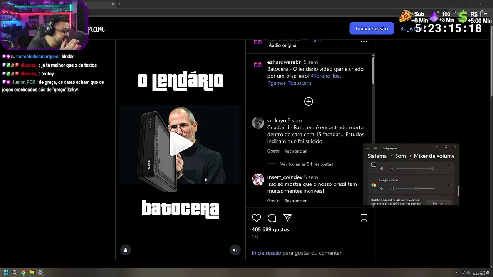The width and height of the screenshot is (493, 277).
Task: Click insert_coindev username
Action: (285, 177)
